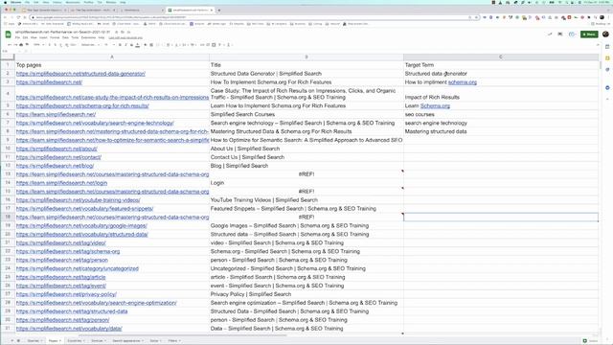Image resolution: width=613 pixels, height=345 pixels.
Task: Switch to the Devices sheet tab
Action: coord(97,341)
